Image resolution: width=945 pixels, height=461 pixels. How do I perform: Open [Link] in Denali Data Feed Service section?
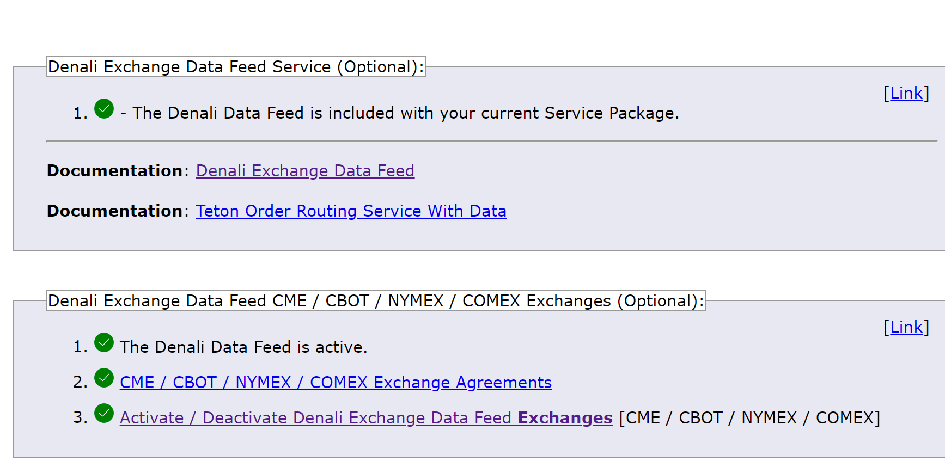pyautogui.click(x=906, y=93)
